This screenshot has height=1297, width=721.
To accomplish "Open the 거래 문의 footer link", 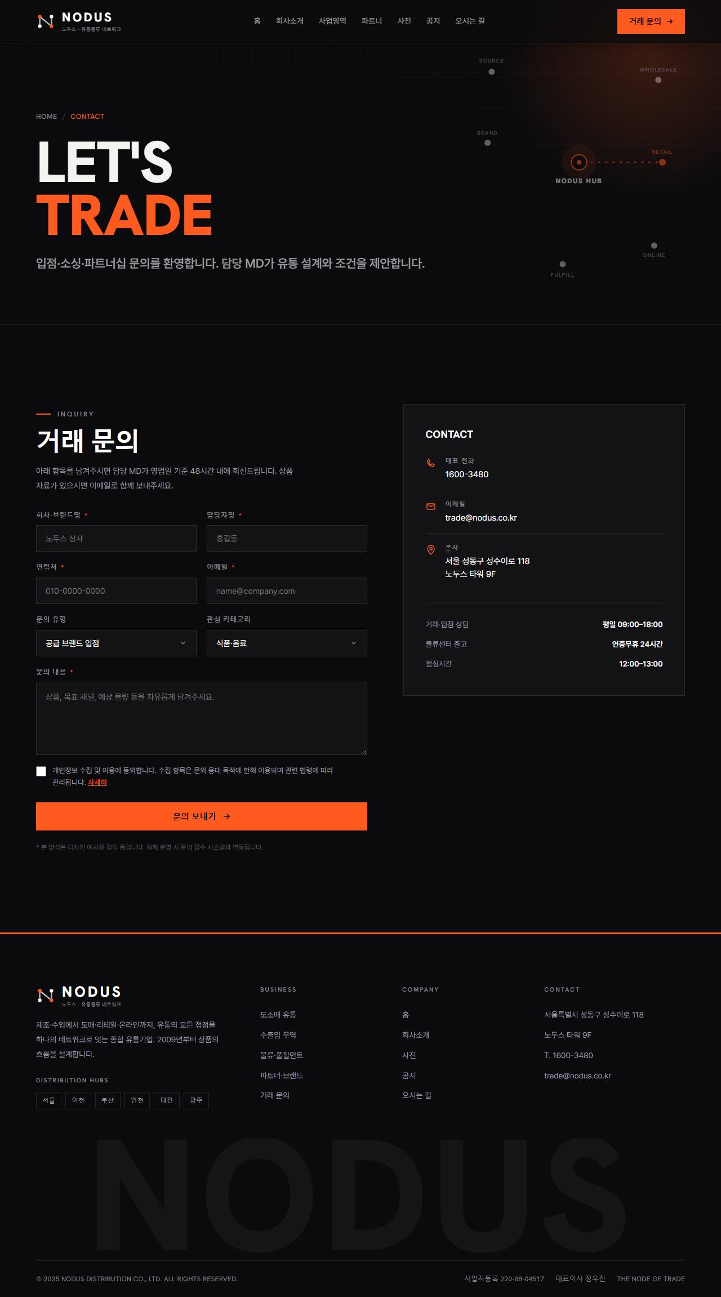I will click(275, 1095).
